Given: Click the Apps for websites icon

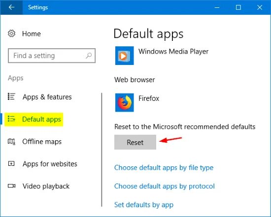Looking at the screenshot, I should pos(11,163).
